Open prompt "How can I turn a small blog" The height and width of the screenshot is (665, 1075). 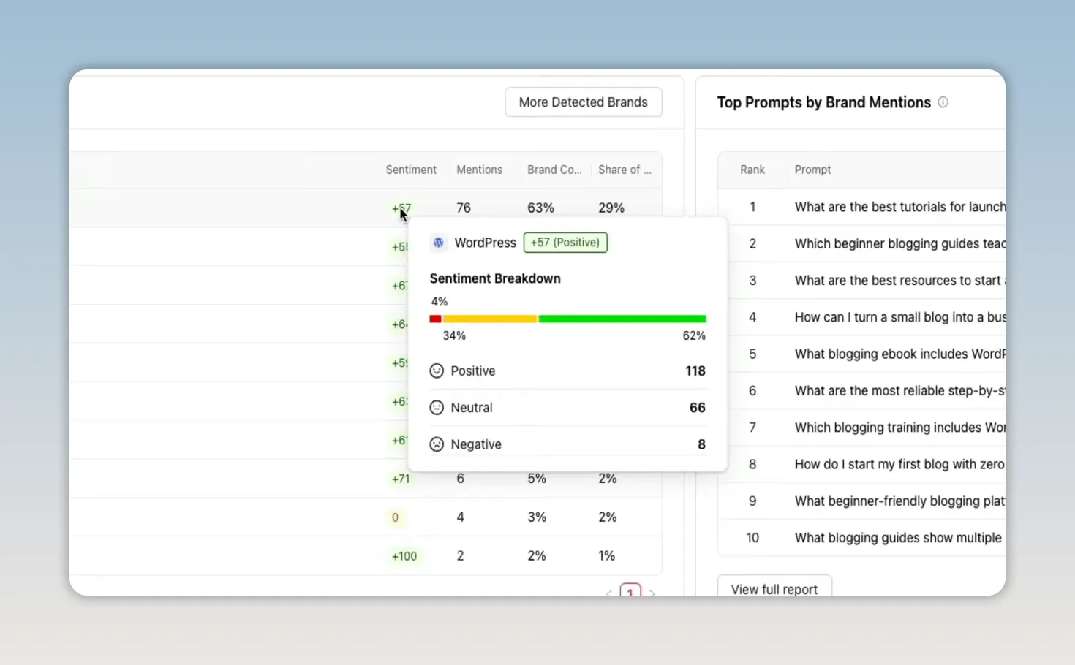(x=899, y=317)
